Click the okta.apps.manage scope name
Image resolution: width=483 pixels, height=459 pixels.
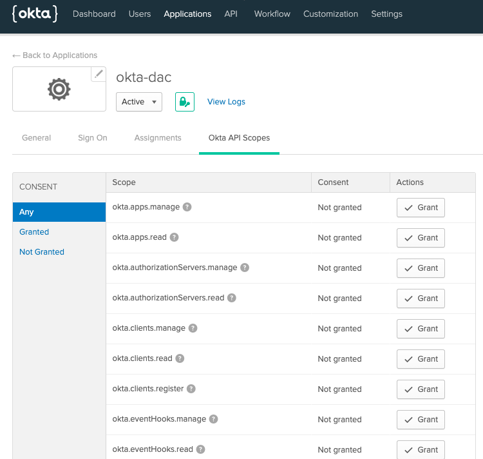click(x=146, y=207)
